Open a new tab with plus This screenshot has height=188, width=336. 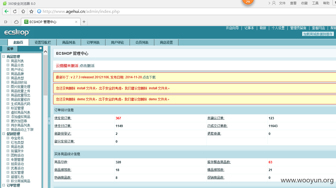point(84,22)
